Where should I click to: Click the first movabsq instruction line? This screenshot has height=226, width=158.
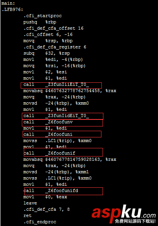click(70, 91)
